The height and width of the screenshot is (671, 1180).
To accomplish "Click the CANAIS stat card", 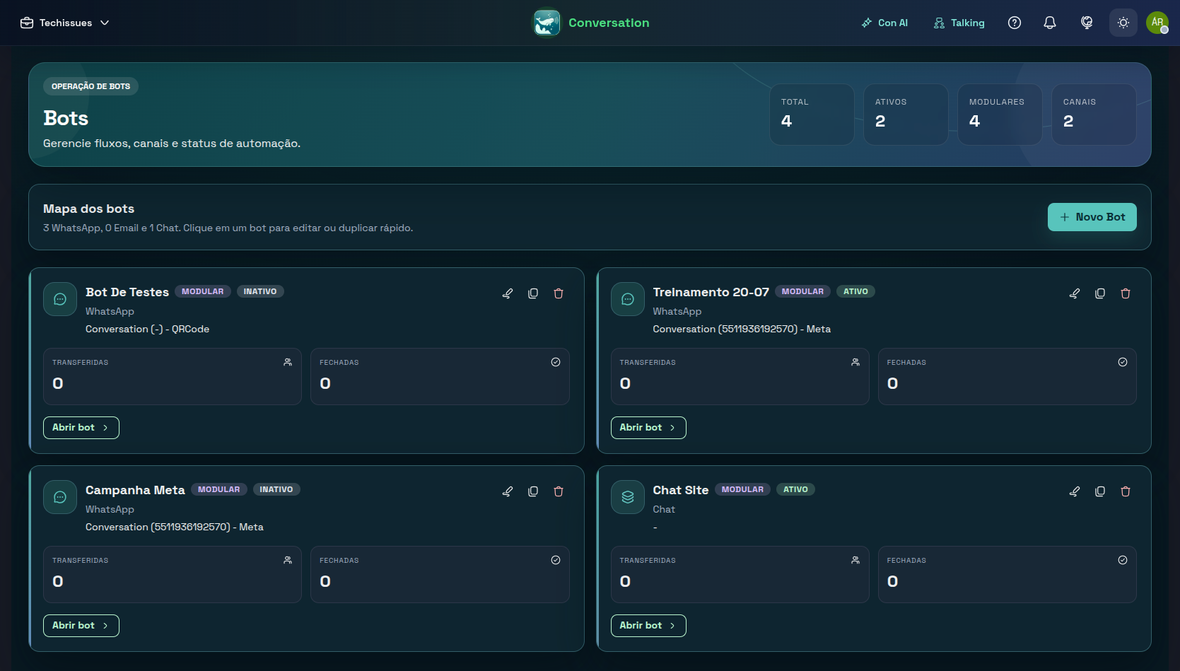I will (1094, 115).
